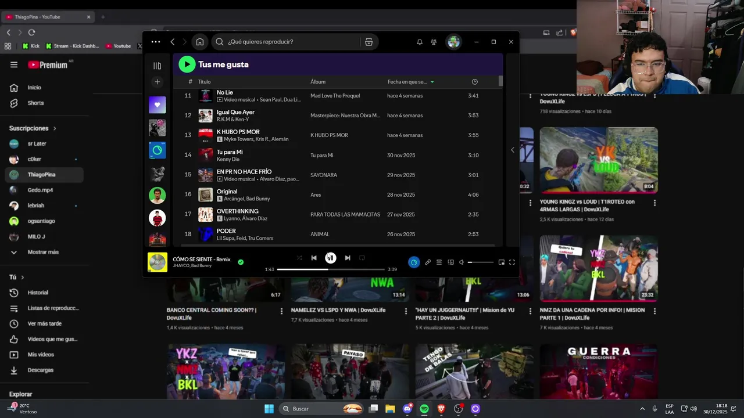Skip to next track in Spotify
This screenshot has height=418, width=744.
[348, 258]
